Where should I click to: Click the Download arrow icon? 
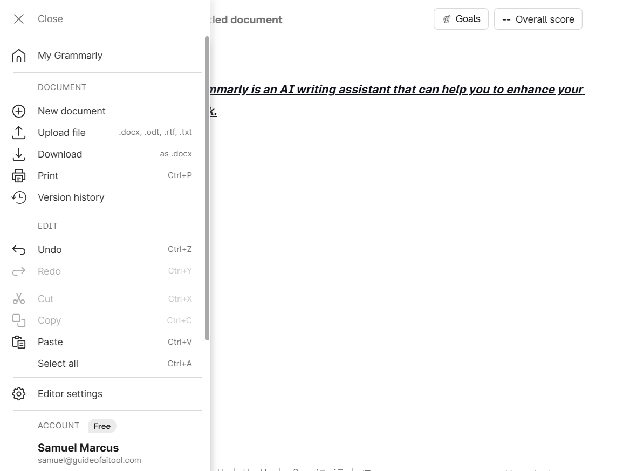point(19,154)
